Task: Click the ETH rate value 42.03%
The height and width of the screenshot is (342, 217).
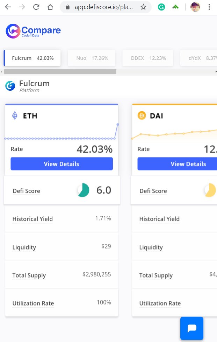Action: click(94, 149)
